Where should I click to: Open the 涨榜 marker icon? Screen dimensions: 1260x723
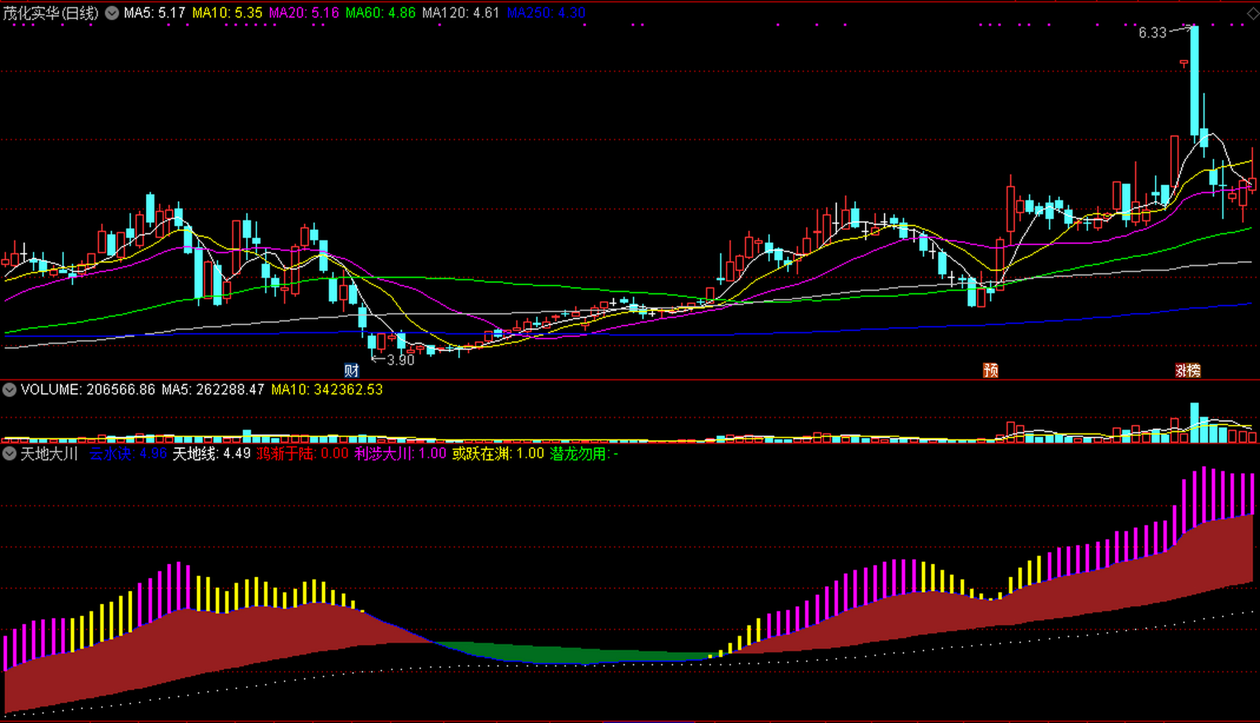[x=1188, y=371]
